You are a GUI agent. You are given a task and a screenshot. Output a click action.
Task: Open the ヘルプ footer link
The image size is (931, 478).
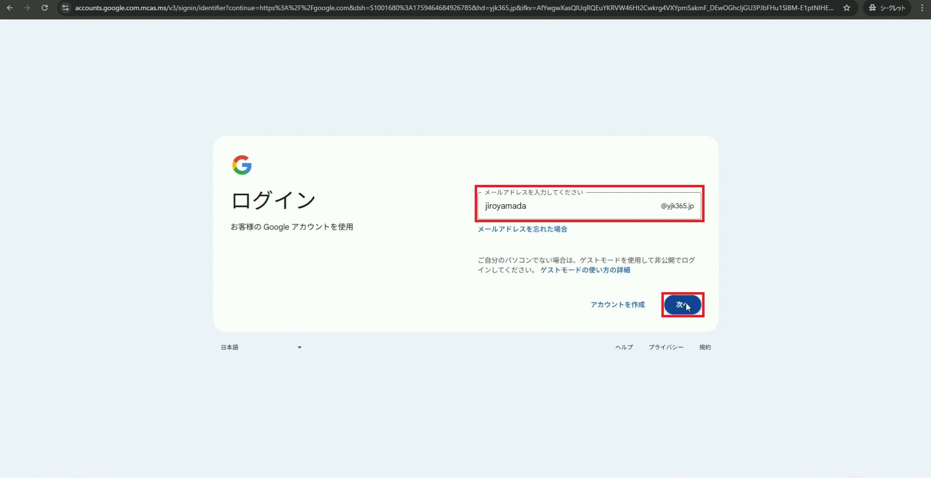pos(624,347)
